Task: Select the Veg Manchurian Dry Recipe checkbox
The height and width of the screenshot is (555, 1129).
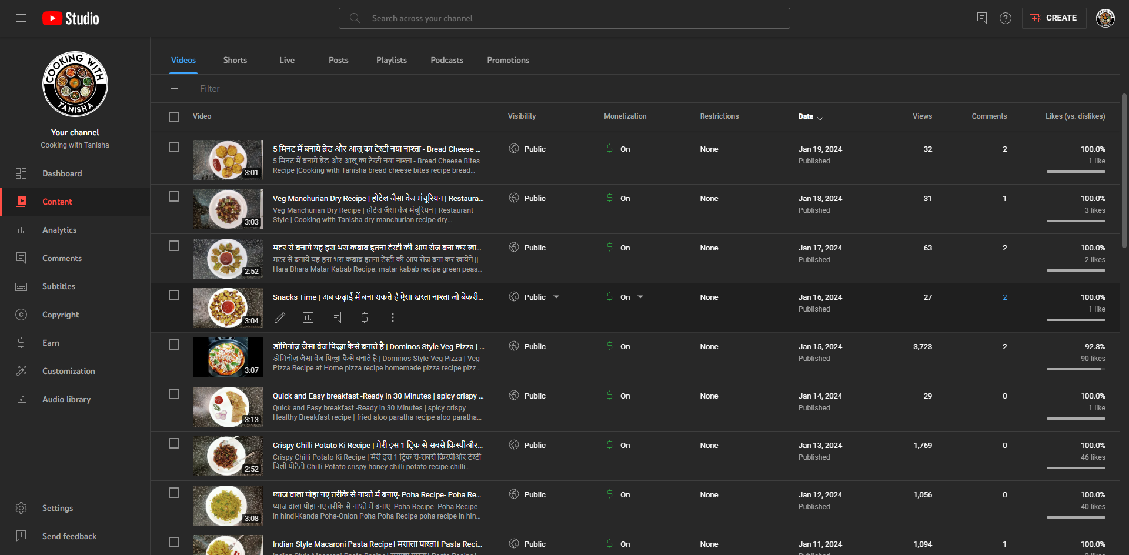Action: (x=174, y=196)
